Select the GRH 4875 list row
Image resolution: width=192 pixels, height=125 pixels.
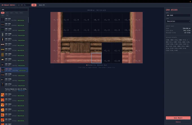[x=14, y=49]
